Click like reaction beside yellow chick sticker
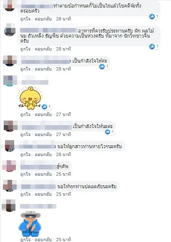 (45, 107)
